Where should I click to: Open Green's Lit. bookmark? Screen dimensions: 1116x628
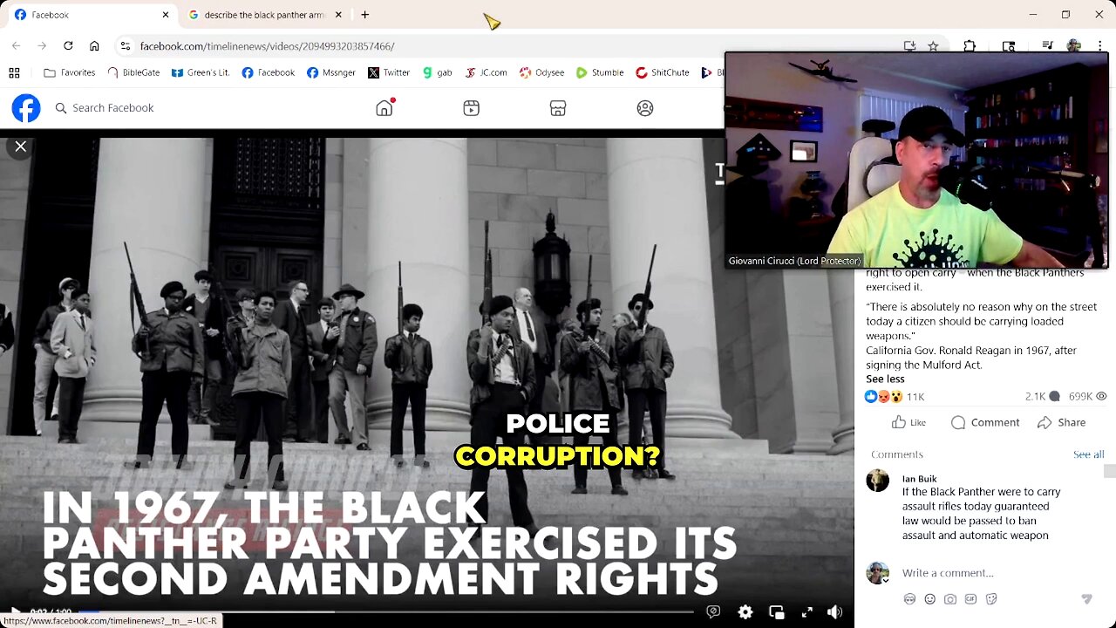point(201,72)
